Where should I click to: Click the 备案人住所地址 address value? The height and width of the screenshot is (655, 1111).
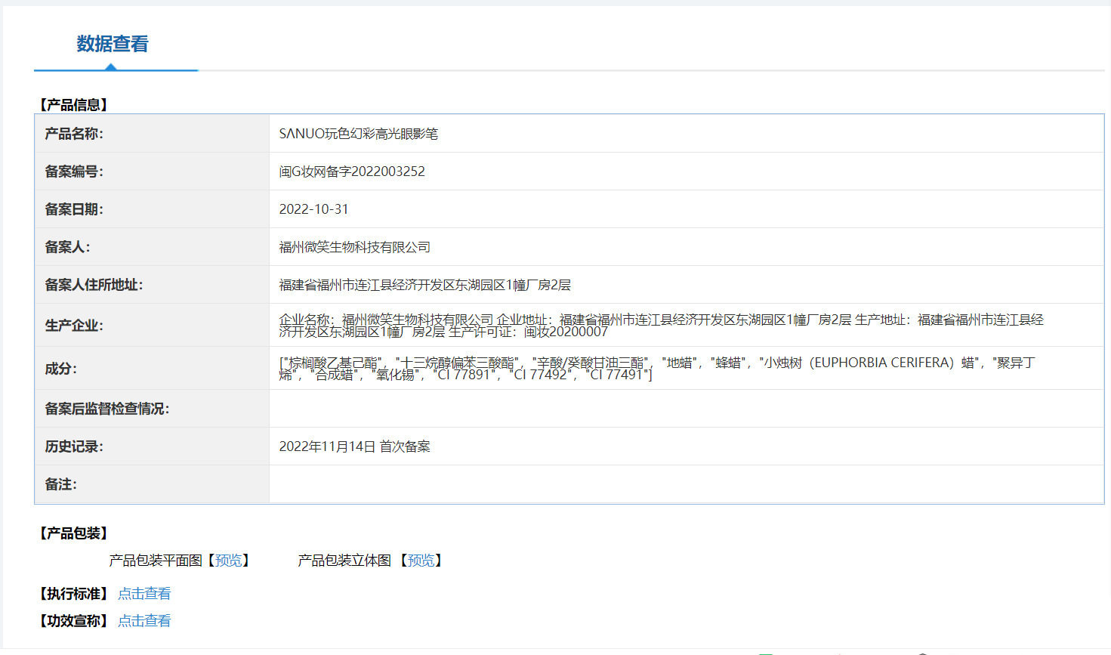click(424, 285)
